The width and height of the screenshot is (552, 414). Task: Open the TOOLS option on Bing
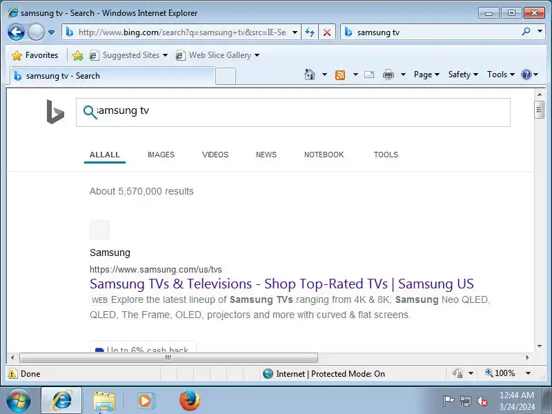click(x=386, y=155)
